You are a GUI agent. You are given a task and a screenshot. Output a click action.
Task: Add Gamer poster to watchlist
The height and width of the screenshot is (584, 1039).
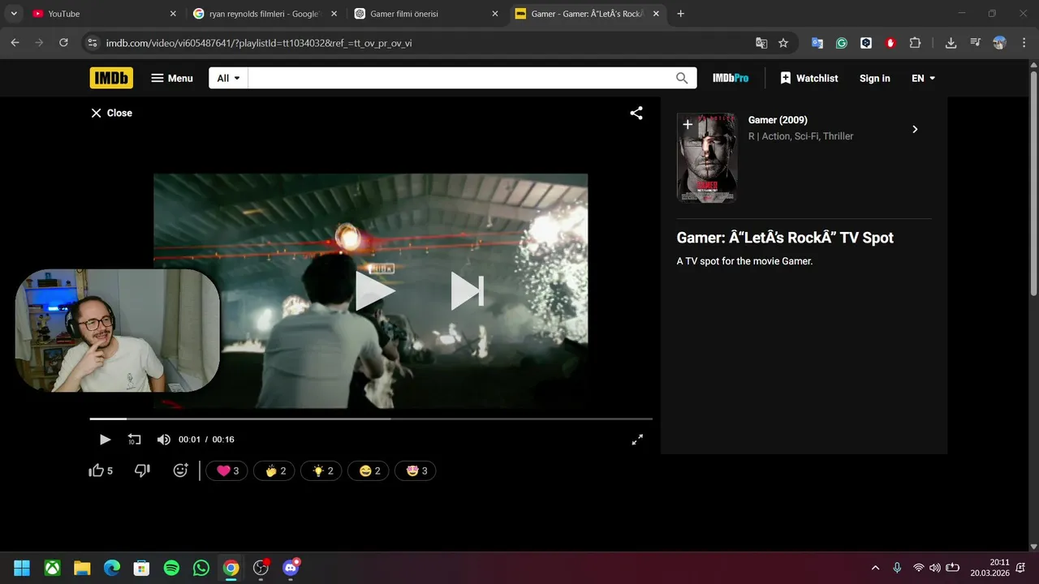pos(687,124)
